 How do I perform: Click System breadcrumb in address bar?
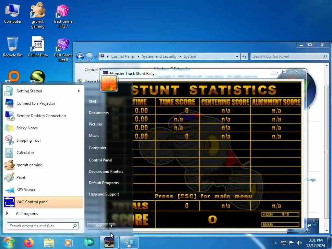[x=190, y=56]
